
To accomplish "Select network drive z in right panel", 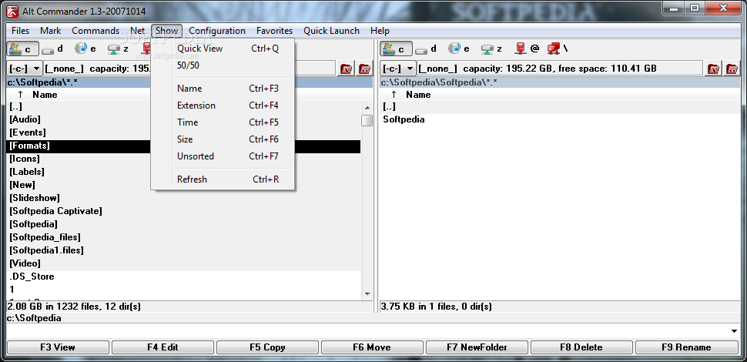I will 492,49.
